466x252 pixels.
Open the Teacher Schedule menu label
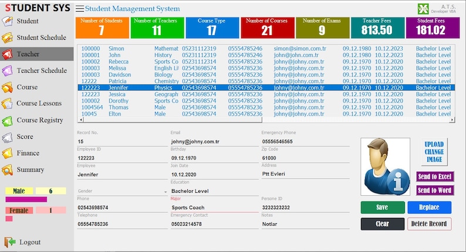tap(42, 71)
